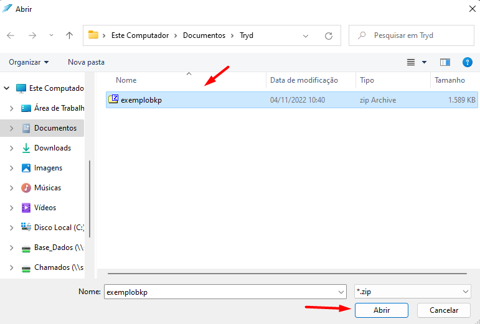Toggle the preview pane icon

(445, 62)
